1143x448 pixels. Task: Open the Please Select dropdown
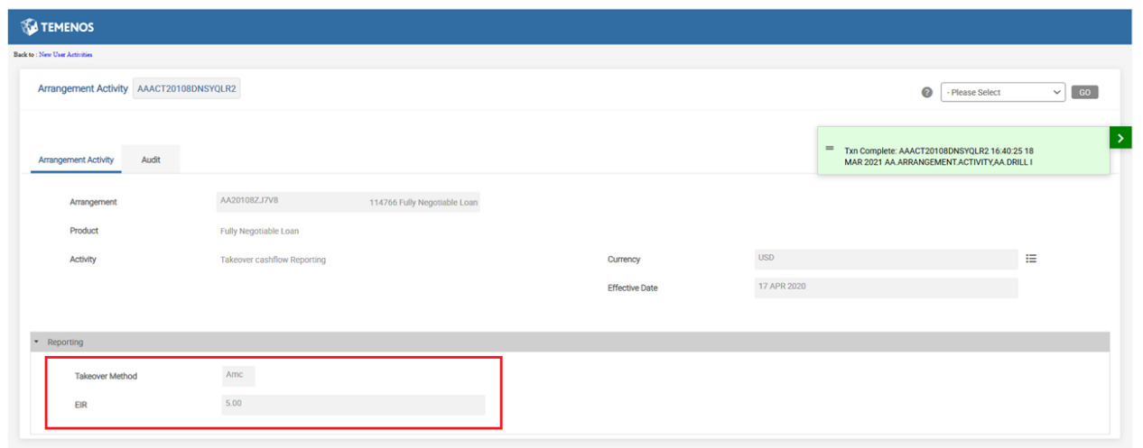1002,92
